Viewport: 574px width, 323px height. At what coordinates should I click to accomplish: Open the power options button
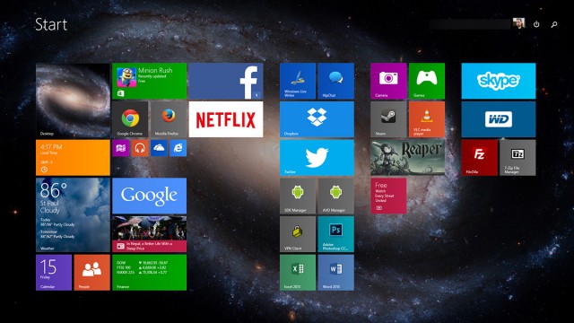point(536,24)
